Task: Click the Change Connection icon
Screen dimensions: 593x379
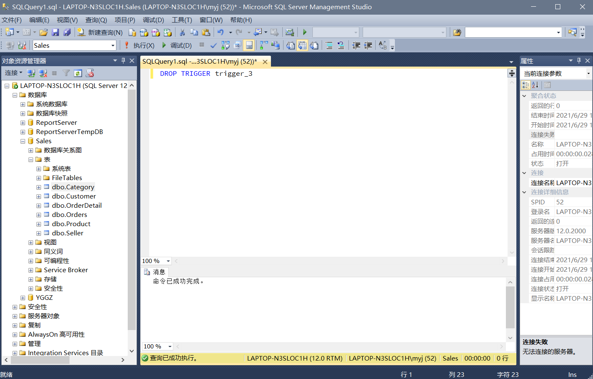Action: click(x=22, y=45)
